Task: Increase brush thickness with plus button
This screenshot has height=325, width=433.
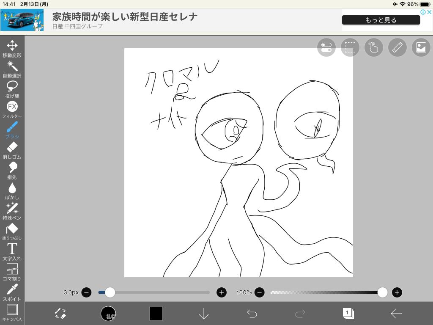Action: (x=221, y=292)
